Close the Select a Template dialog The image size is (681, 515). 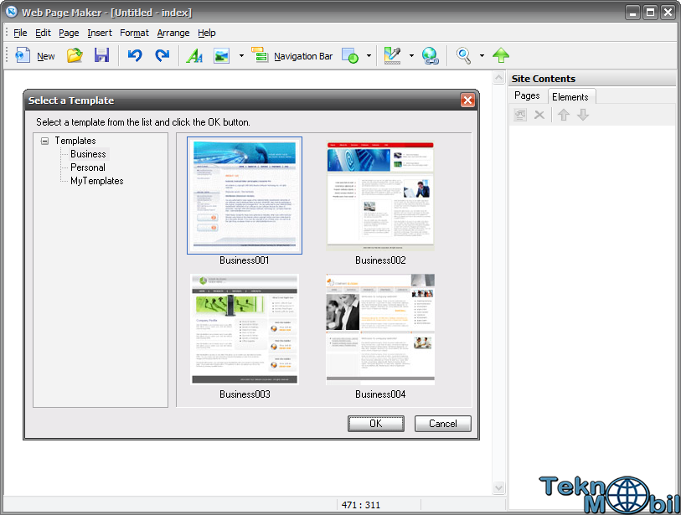467,100
